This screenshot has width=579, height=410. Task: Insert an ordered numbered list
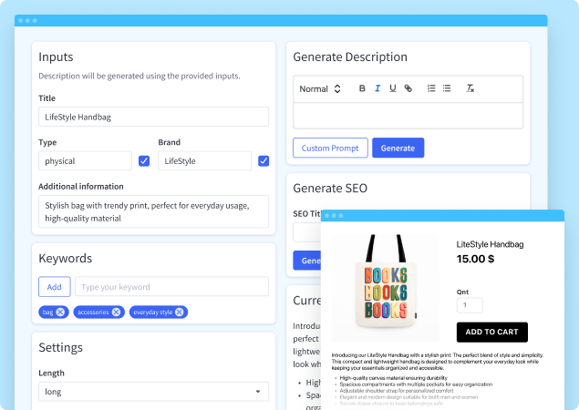coord(431,88)
